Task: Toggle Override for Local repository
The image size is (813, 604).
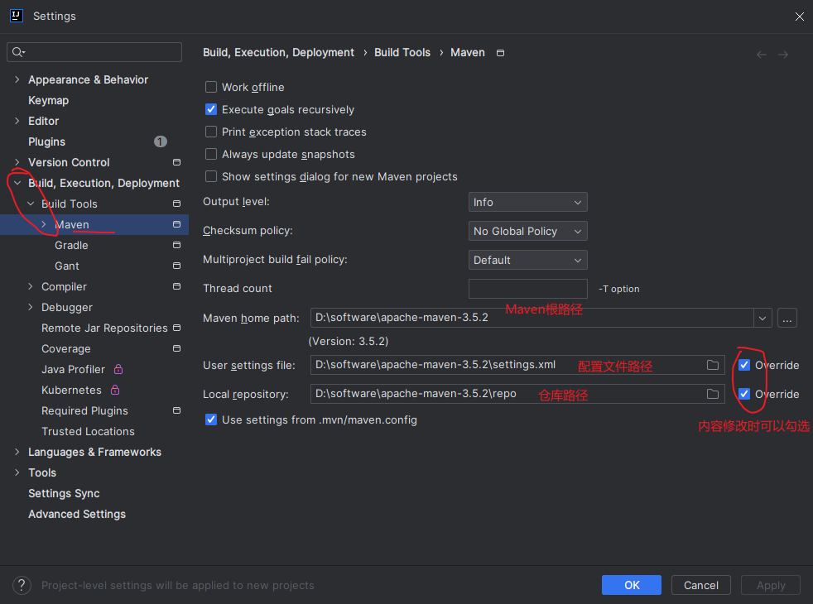Action: click(744, 394)
